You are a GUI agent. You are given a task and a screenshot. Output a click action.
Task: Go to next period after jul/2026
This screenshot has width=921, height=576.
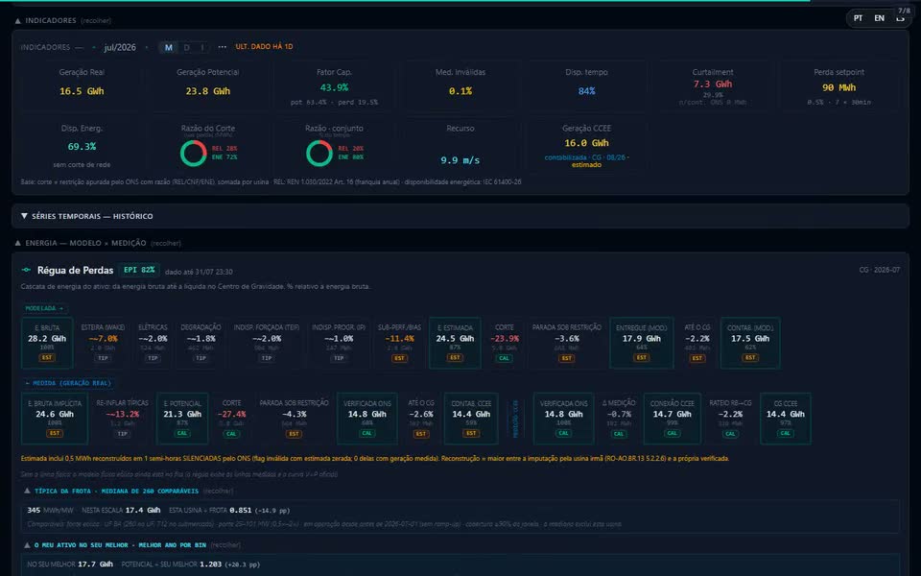(x=146, y=47)
